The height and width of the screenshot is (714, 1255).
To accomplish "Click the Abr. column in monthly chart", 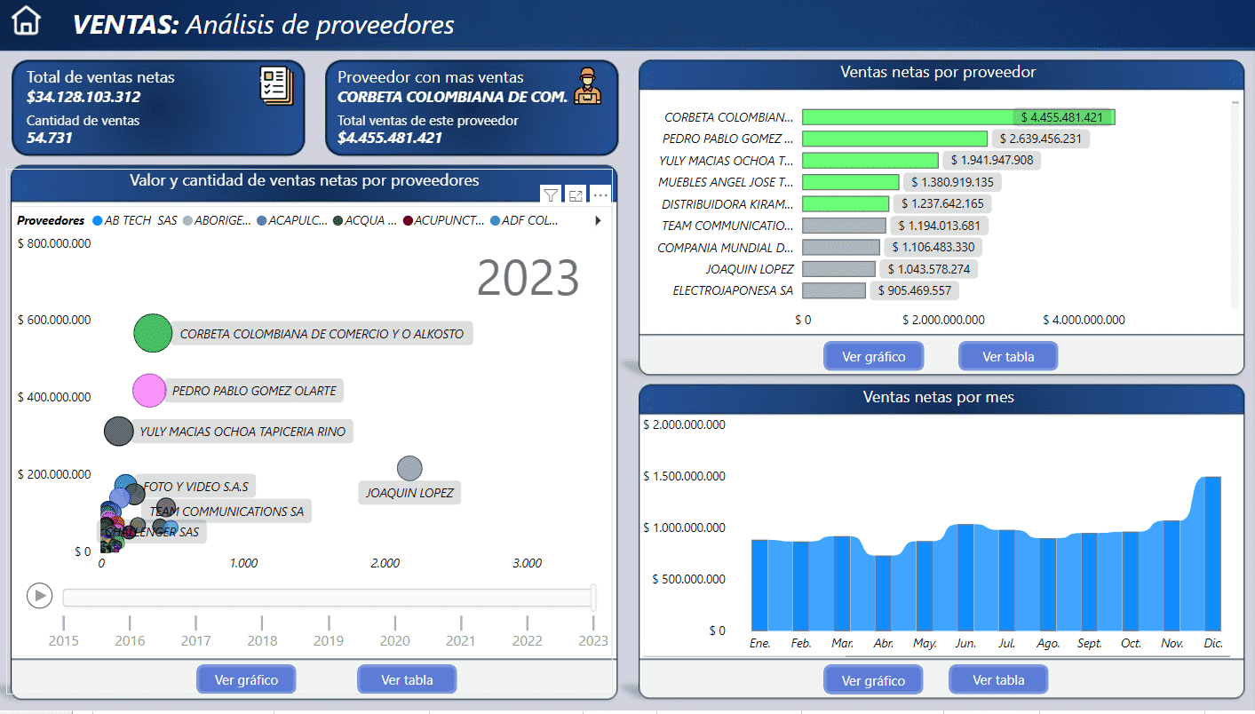I will [x=883, y=593].
